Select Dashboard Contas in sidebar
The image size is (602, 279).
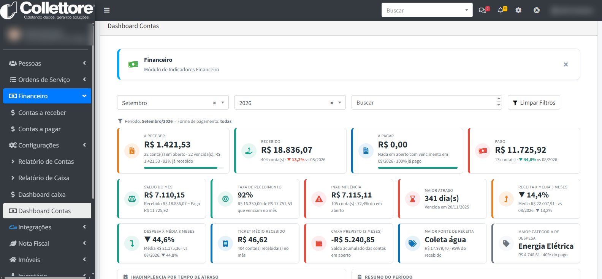[47, 211]
